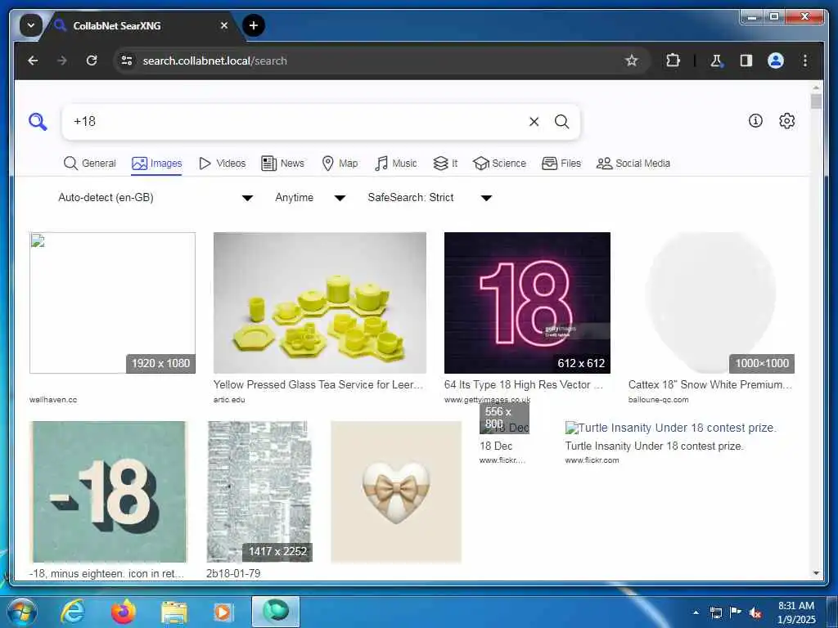Open the Auto-detect language dropdown

click(x=155, y=198)
